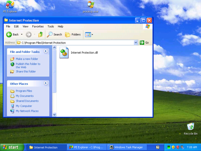This screenshot has width=201, height=151.
Task: Close the Internet Protection window
Action: tap(149, 20)
